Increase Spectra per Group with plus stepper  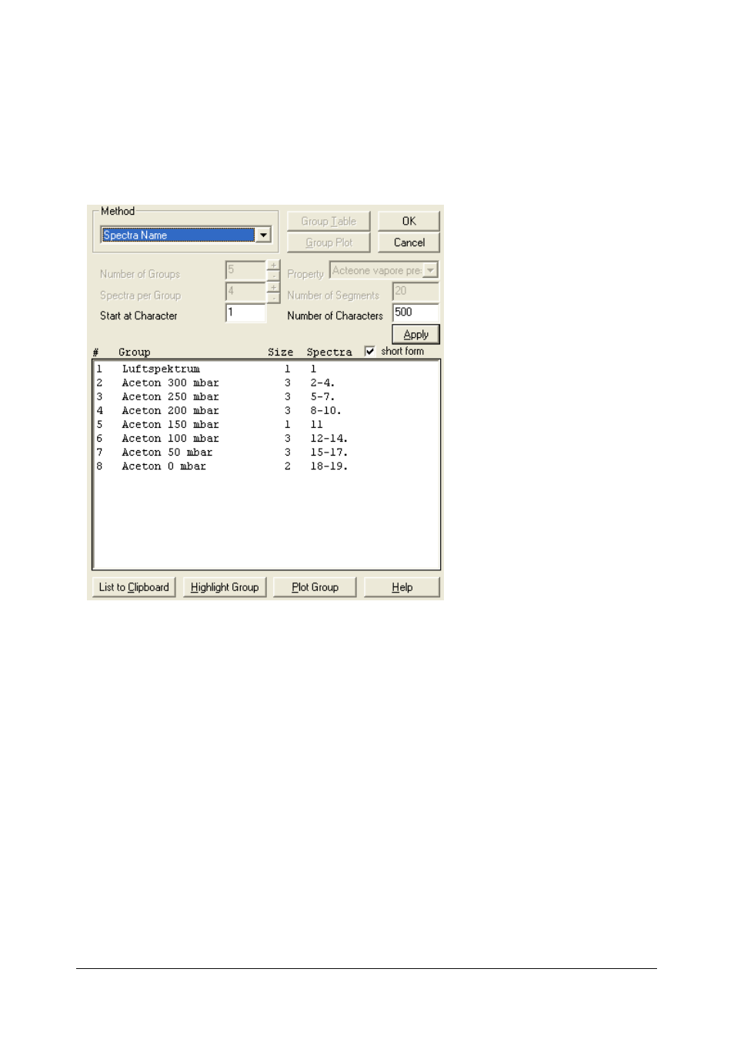(273, 287)
